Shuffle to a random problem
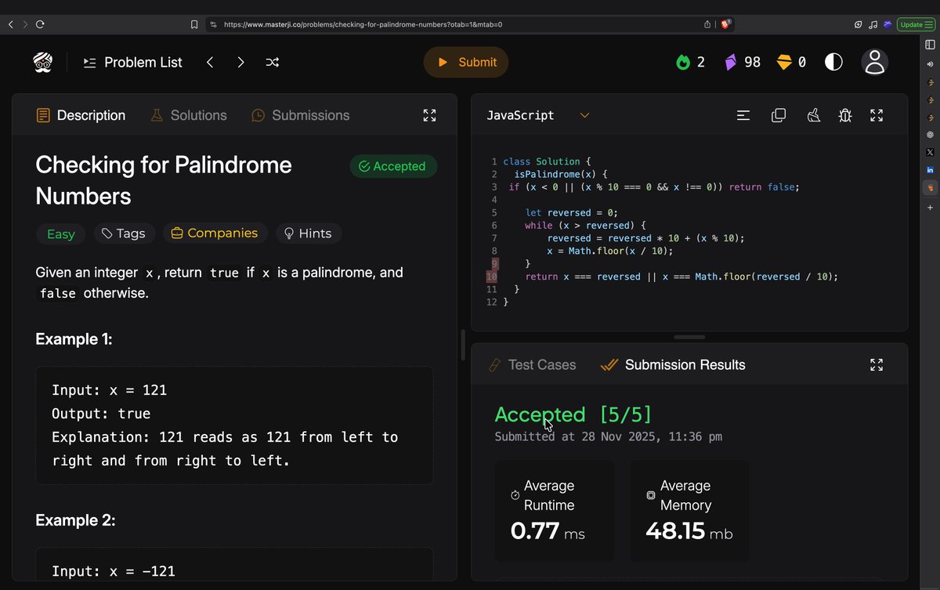Viewport: 940px width, 590px height. tap(272, 62)
